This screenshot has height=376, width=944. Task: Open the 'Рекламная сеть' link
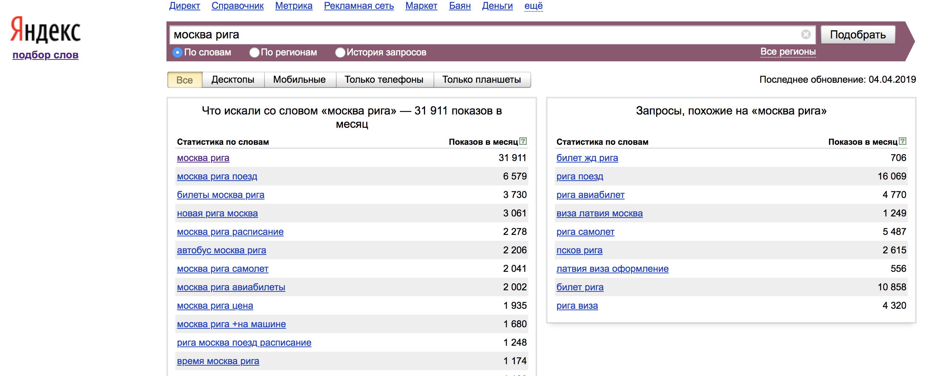pos(359,6)
